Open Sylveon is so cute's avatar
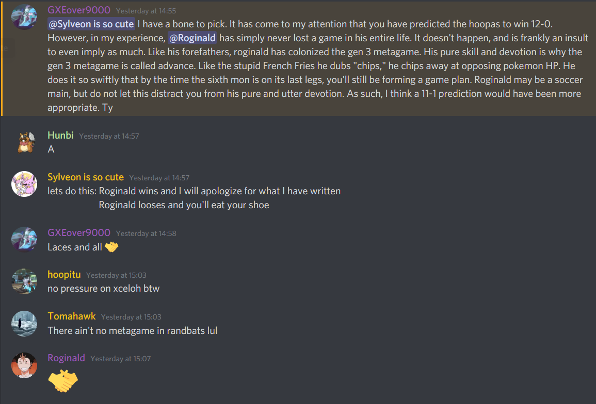The image size is (596, 404). pos(24,184)
